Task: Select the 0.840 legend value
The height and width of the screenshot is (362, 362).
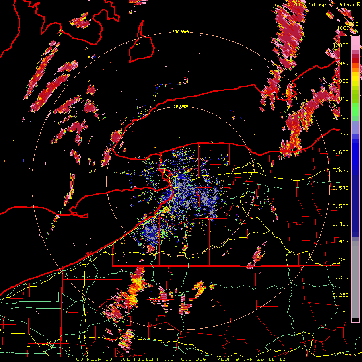Action: (341, 99)
